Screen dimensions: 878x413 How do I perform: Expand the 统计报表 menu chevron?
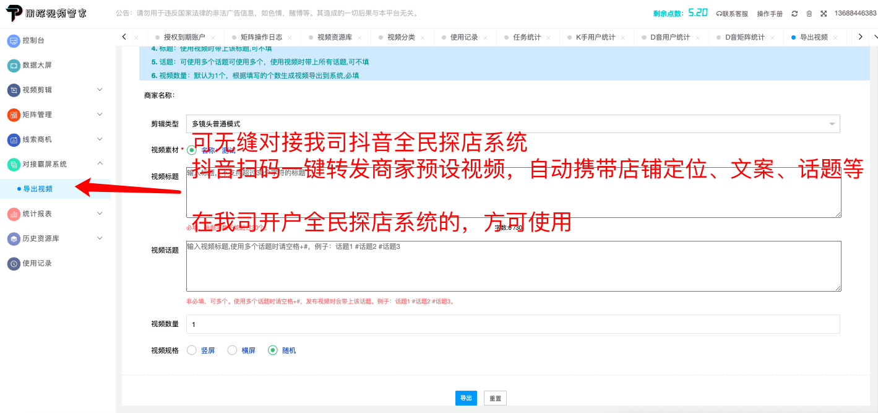click(x=100, y=214)
